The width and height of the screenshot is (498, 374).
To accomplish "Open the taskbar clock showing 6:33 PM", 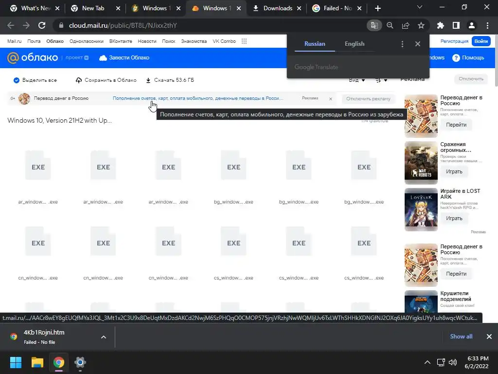I will pyautogui.click(x=477, y=362).
